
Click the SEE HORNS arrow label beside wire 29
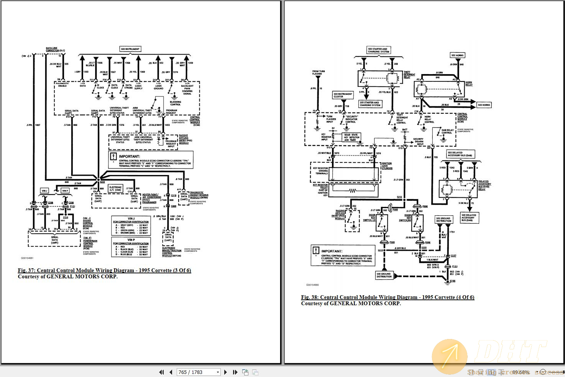point(484,105)
